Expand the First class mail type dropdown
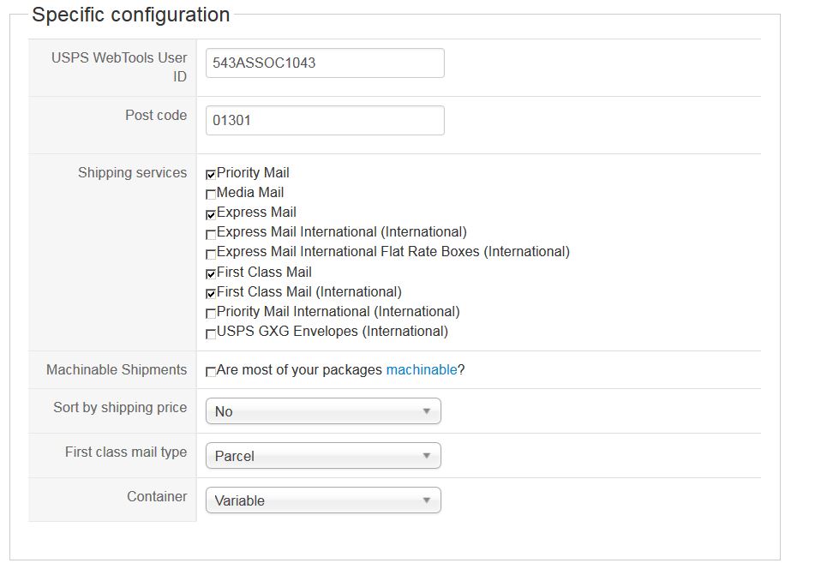815x575 pixels. [x=323, y=456]
